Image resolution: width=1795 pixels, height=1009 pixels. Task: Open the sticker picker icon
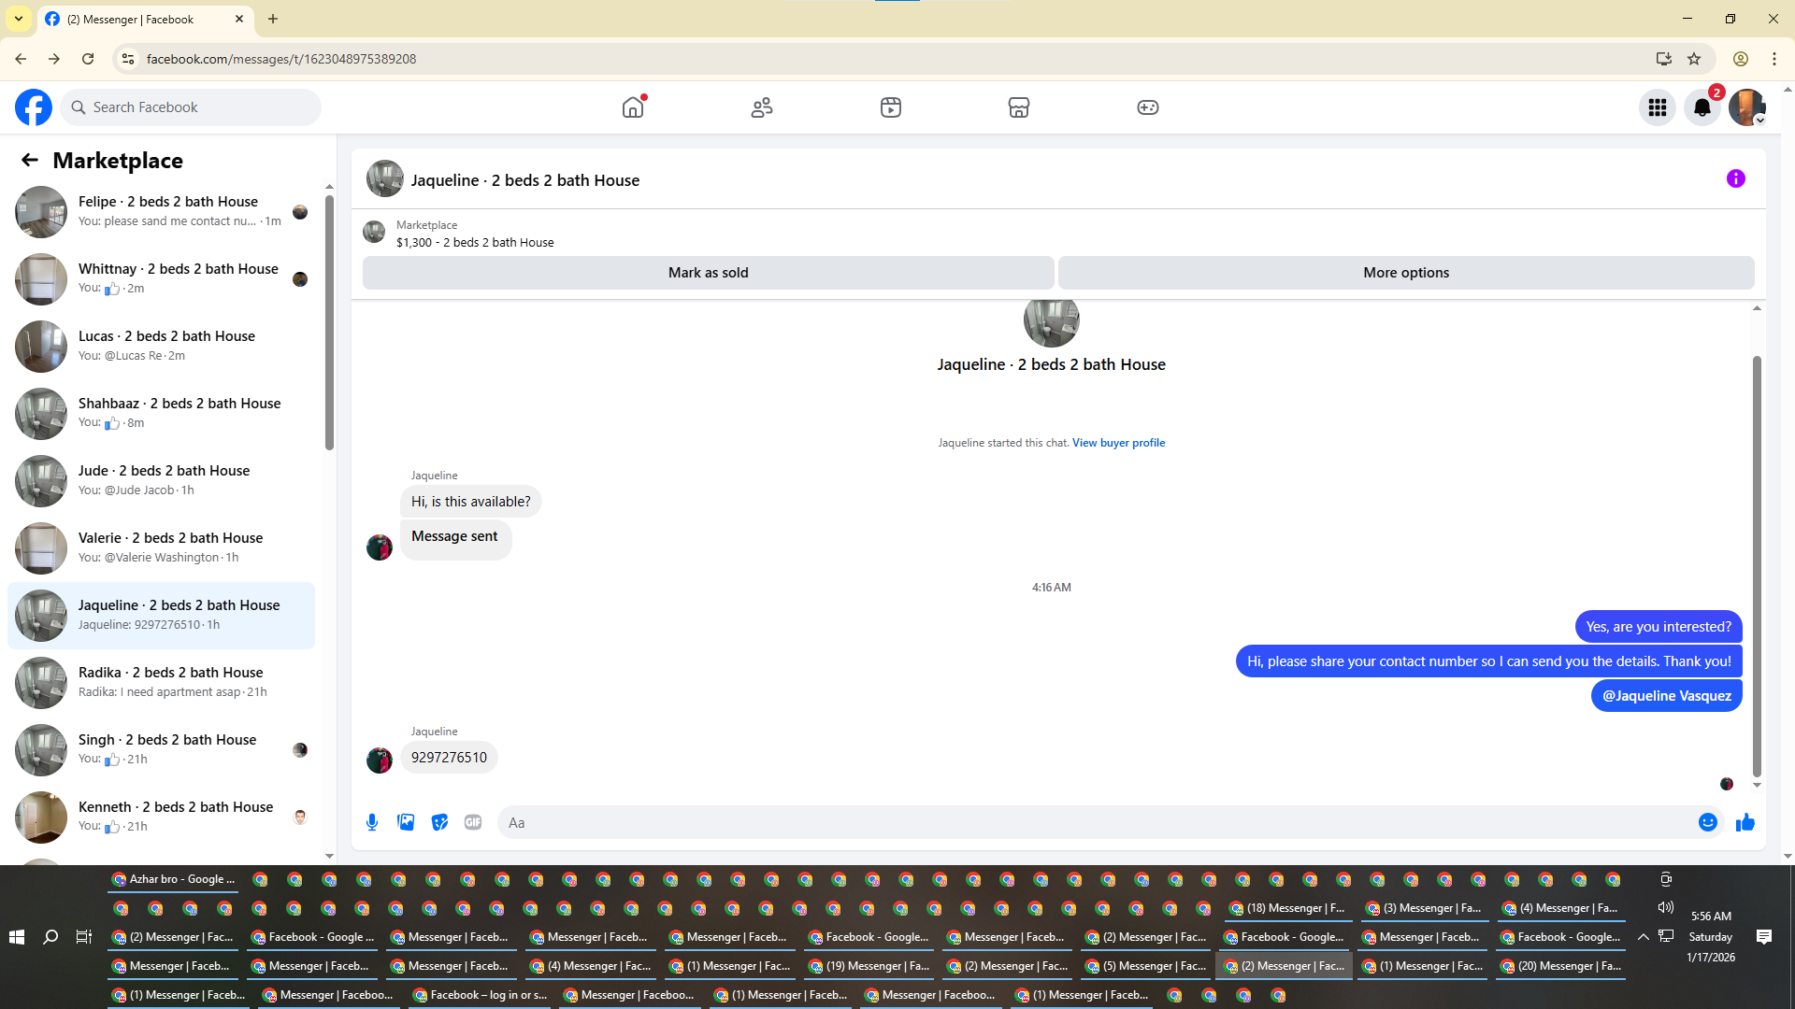point(439,822)
